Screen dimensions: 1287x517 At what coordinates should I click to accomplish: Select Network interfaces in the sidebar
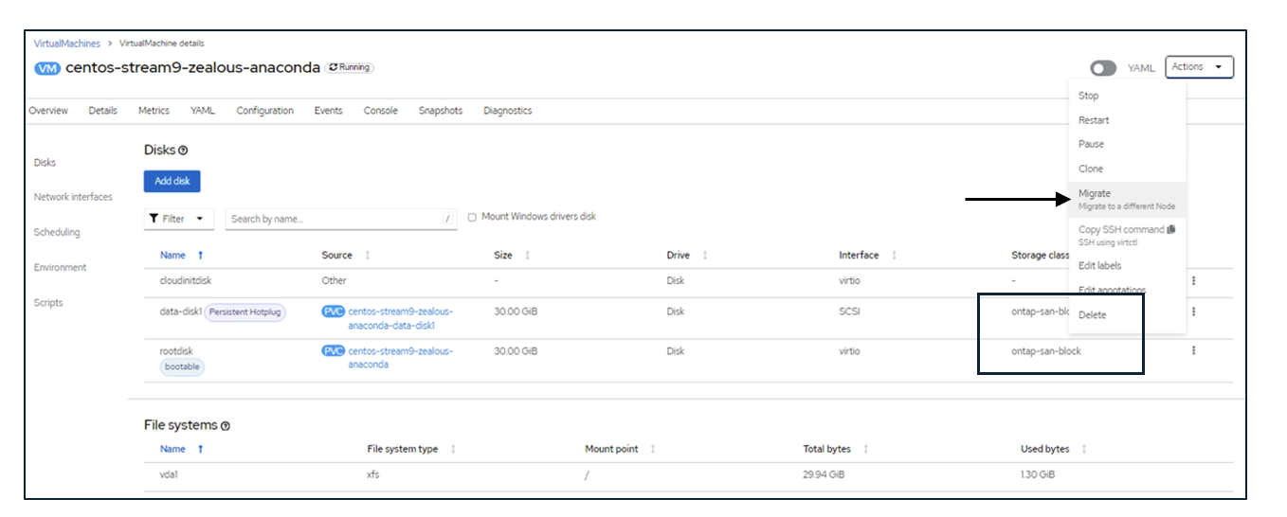pos(73,197)
